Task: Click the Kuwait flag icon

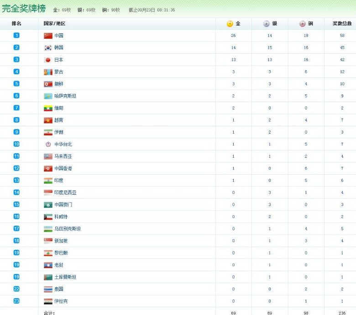Action: [48, 217]
